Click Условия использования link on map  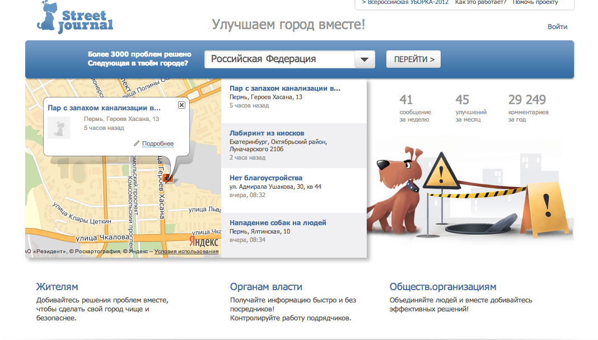[186, 252]
